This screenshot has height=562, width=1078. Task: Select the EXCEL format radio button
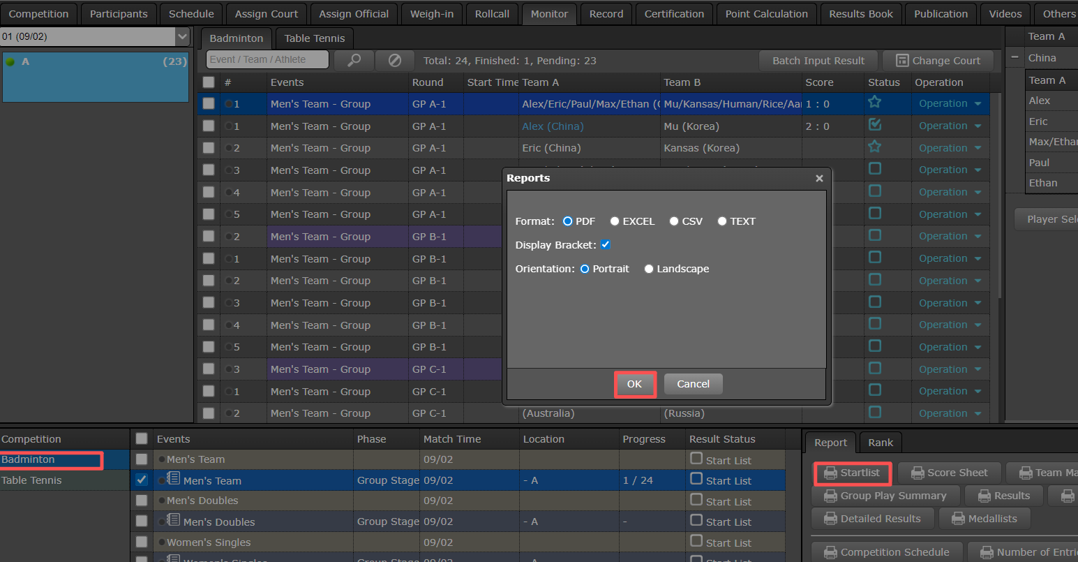point(615,221)
